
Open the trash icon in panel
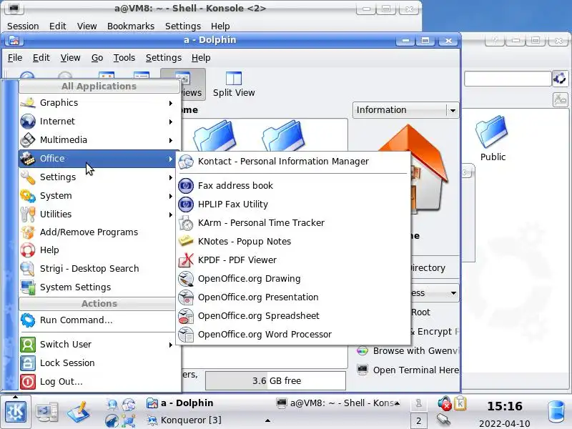click(557, 413)
